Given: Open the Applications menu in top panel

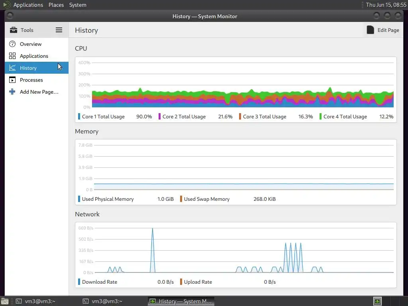Looking at the screenshot, I should [x=28, y=5].
